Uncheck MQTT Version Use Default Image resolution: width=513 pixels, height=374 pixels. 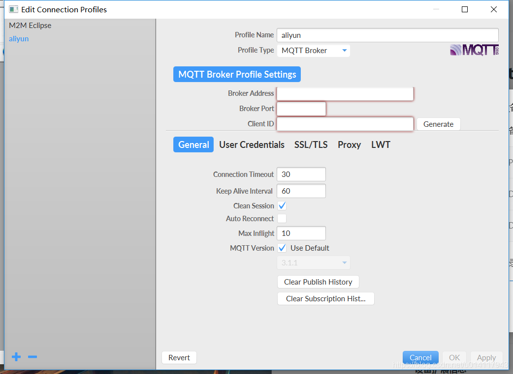click(282, 248)
